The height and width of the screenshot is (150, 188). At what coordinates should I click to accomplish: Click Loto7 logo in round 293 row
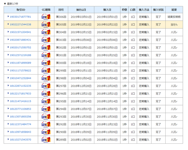point(46,117)
